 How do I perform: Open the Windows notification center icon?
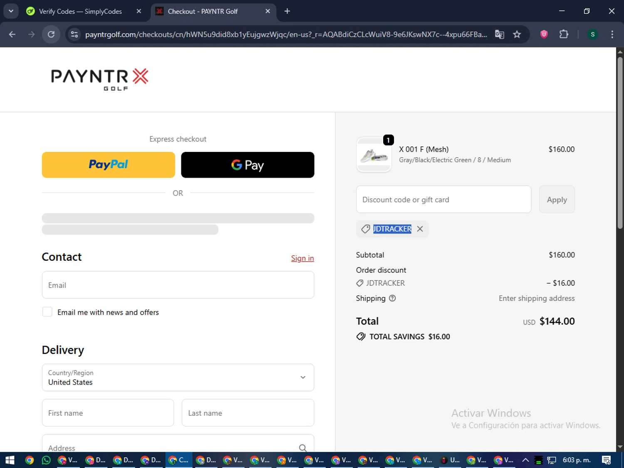606,460
